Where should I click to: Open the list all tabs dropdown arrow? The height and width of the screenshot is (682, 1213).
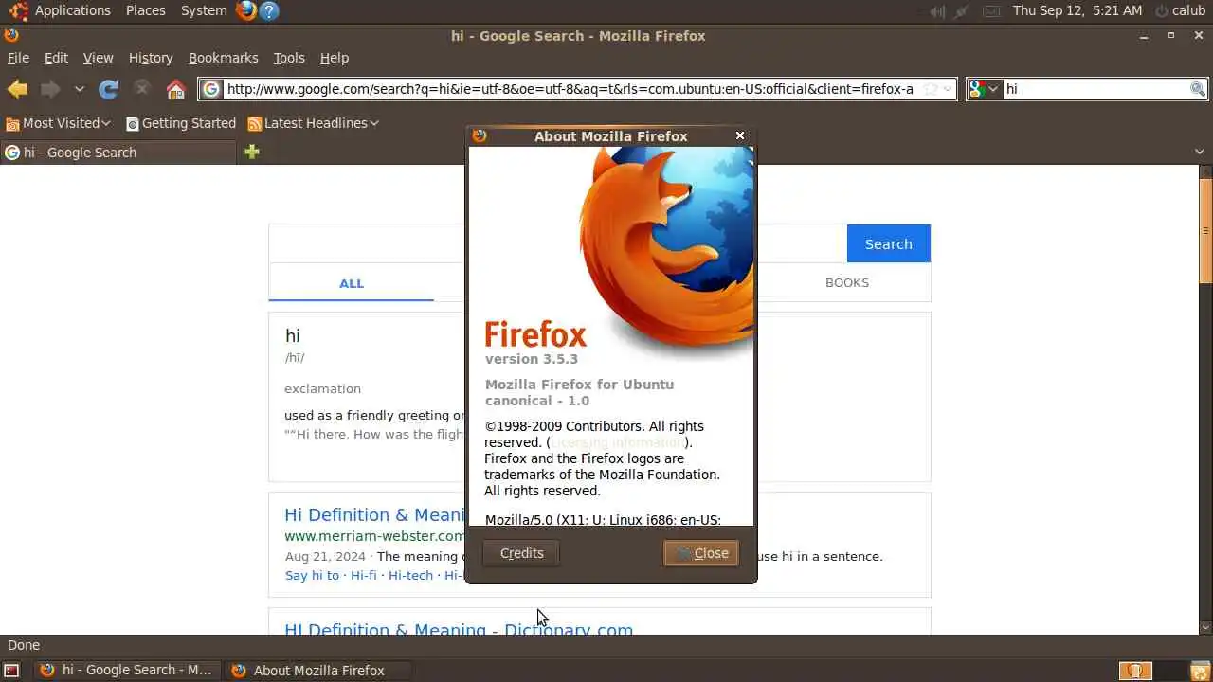coord(1200,152)
